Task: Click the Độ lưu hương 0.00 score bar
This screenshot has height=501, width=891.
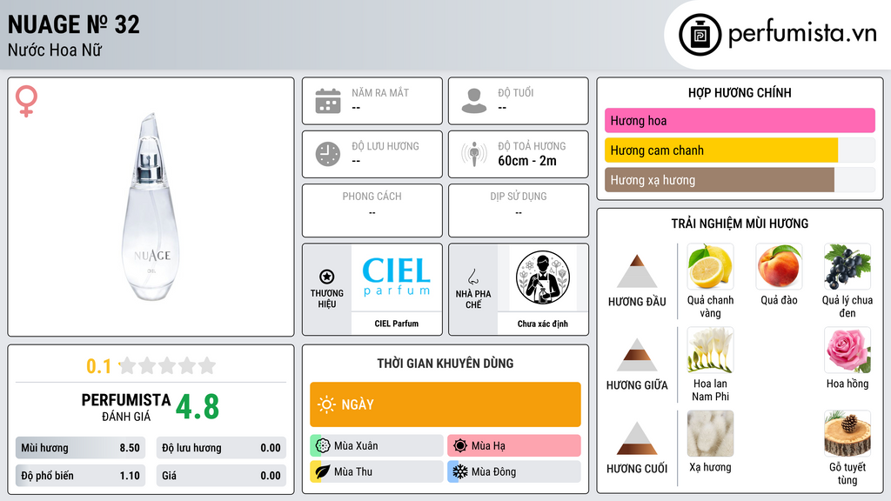Action: (221, 448)
